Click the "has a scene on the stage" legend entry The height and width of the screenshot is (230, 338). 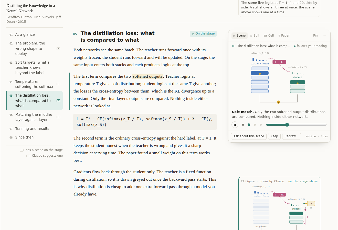pyautogui.click(x=41, y=150)
